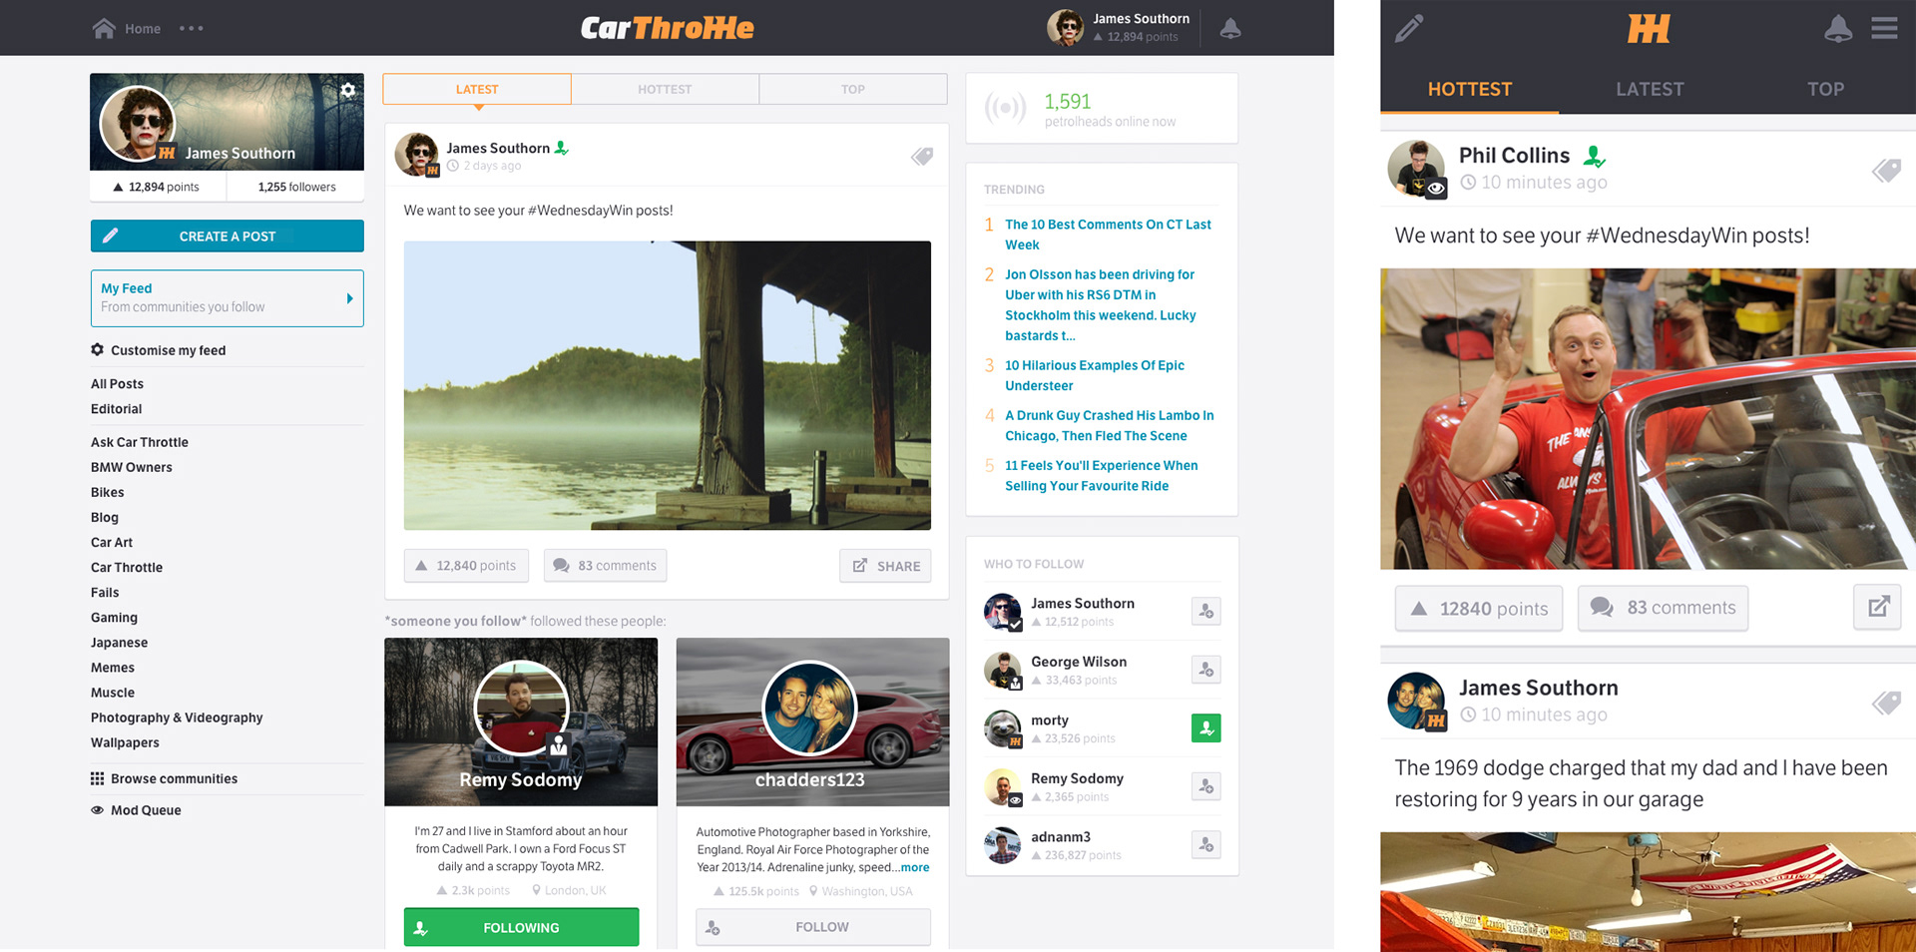Toggle follow status for morty
Viewport: 1916px width, 952px height.
coord(1205,727)
